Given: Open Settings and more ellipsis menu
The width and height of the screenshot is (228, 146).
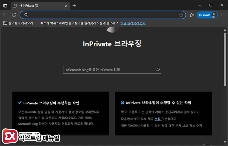Looking at the screenshot, I should coord(223,15).
